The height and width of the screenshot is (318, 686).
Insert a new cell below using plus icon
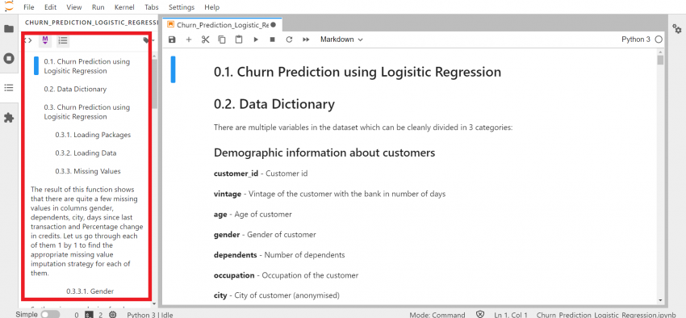pyautogui.click(x=189, y=40)
